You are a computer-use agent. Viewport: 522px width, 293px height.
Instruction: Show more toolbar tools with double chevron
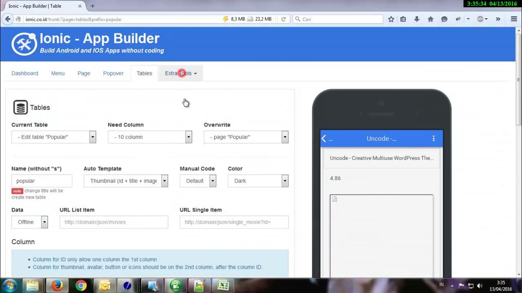[498, 19]
